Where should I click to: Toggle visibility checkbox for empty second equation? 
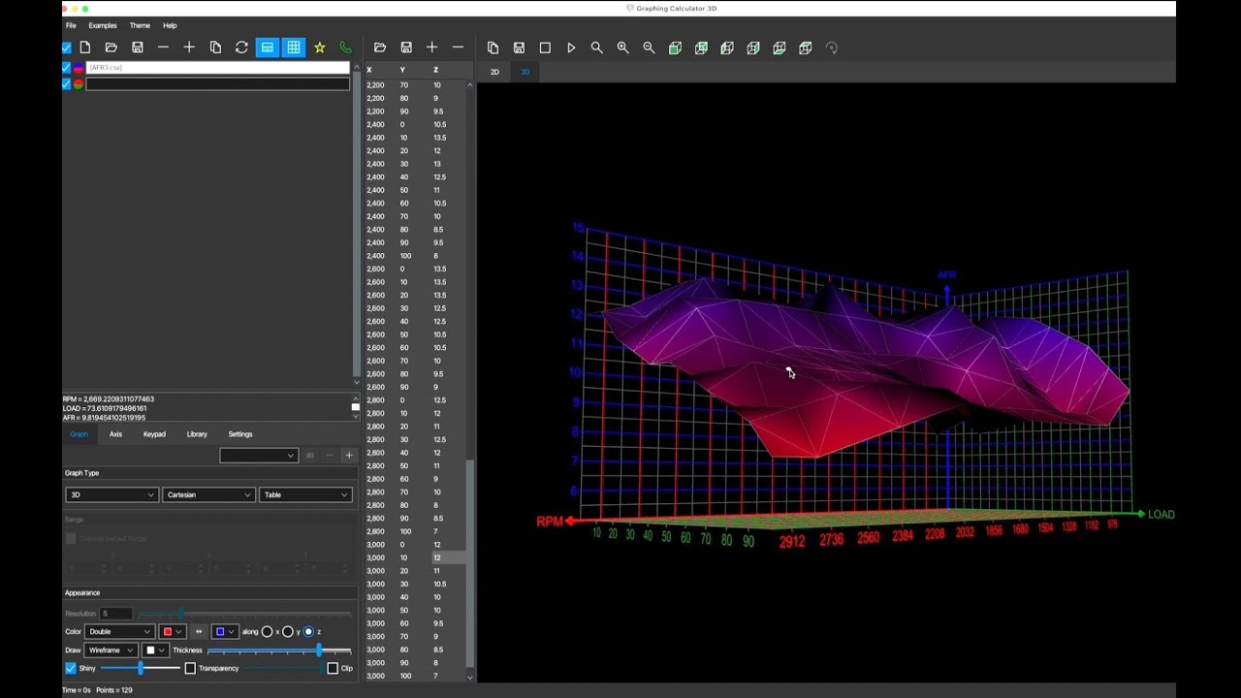click(x=66, y=84)
